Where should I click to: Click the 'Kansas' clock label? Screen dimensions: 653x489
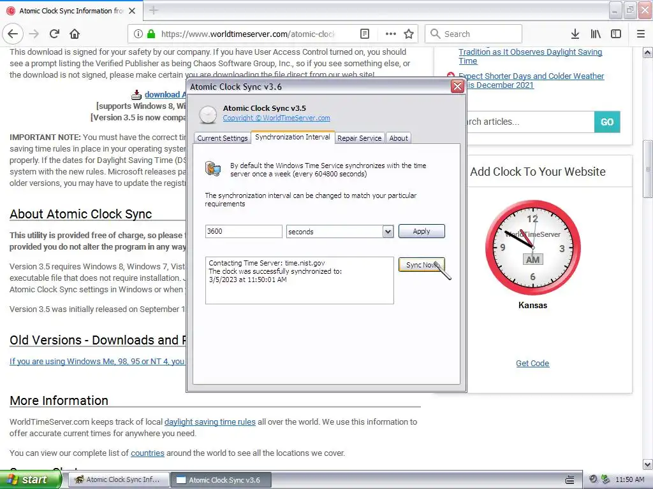tap(532, 305)
